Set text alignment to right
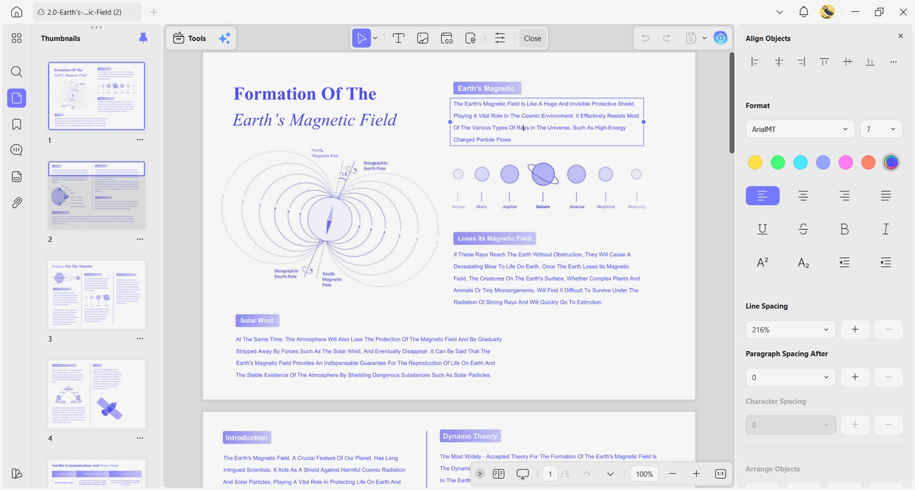This screenshot has width=915, height=490. [845, 195]
